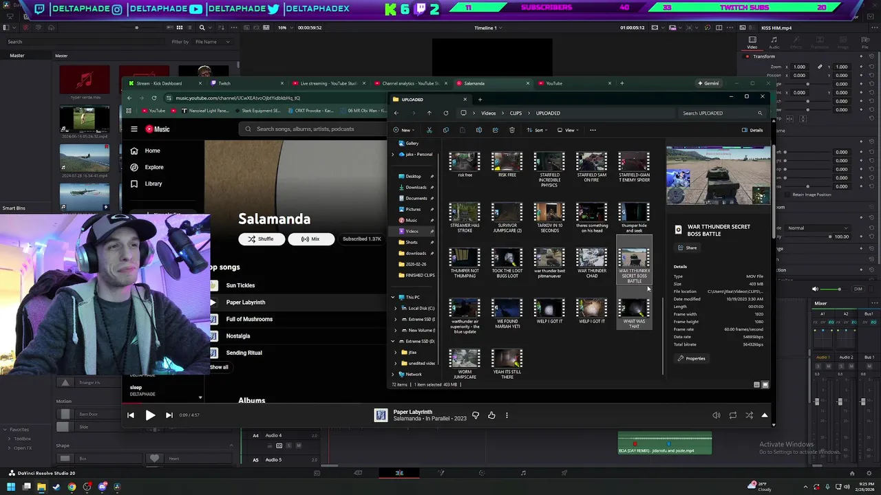Click the Shuffle button on Salamanda page
The height and width of the screenshot is (495, 881).
click(260, 239)
